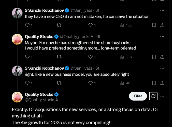Retweet Sanzhi's new CEO tweet
Image resolution: width=172 pixels, height=127 pixels.
pos(59,25)
